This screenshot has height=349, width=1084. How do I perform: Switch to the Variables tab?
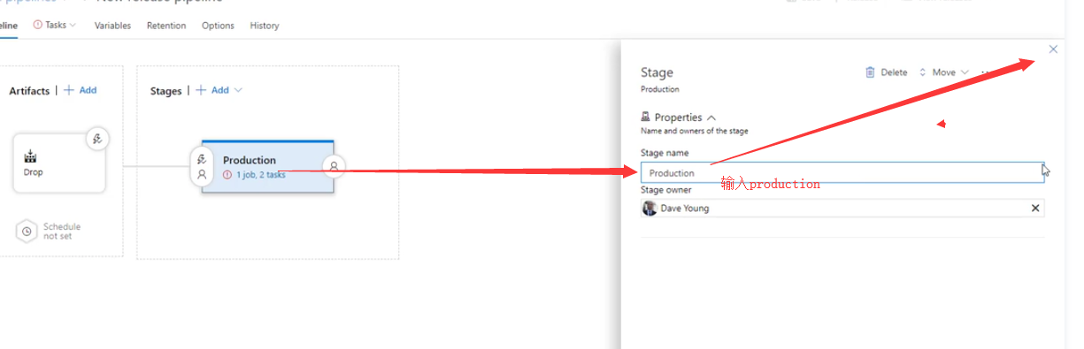coord(112,26)
